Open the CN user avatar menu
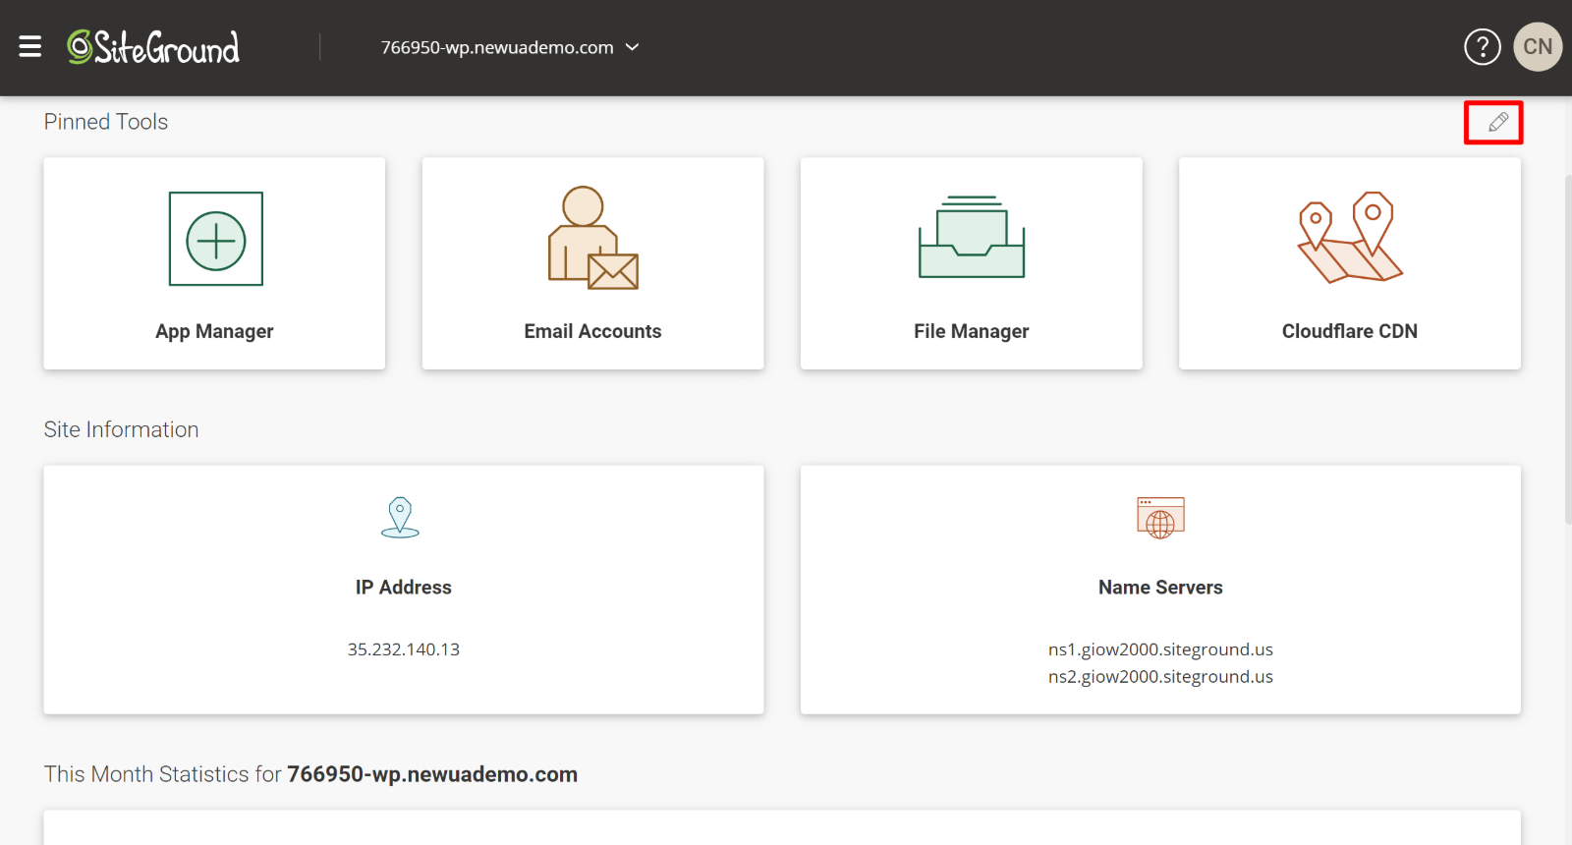 coord(1538,47)
